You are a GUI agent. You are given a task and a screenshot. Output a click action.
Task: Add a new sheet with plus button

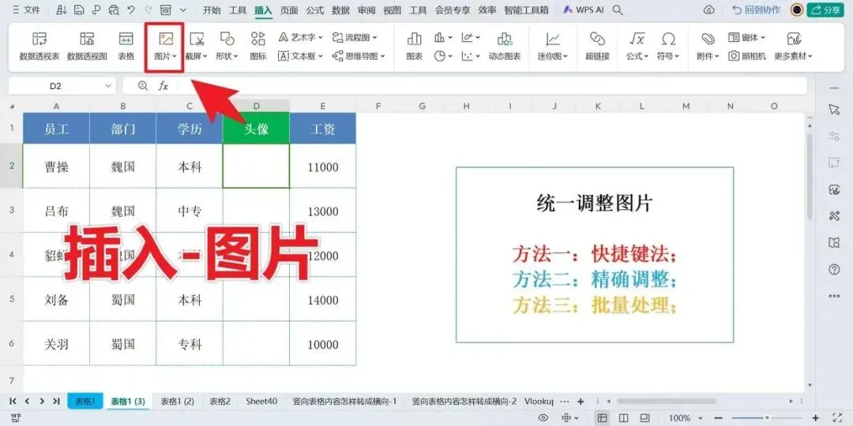coord(581,402)
